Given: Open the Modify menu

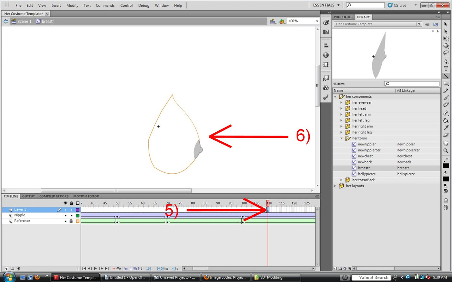Looking at the screenshot, I should coord(72,5).
